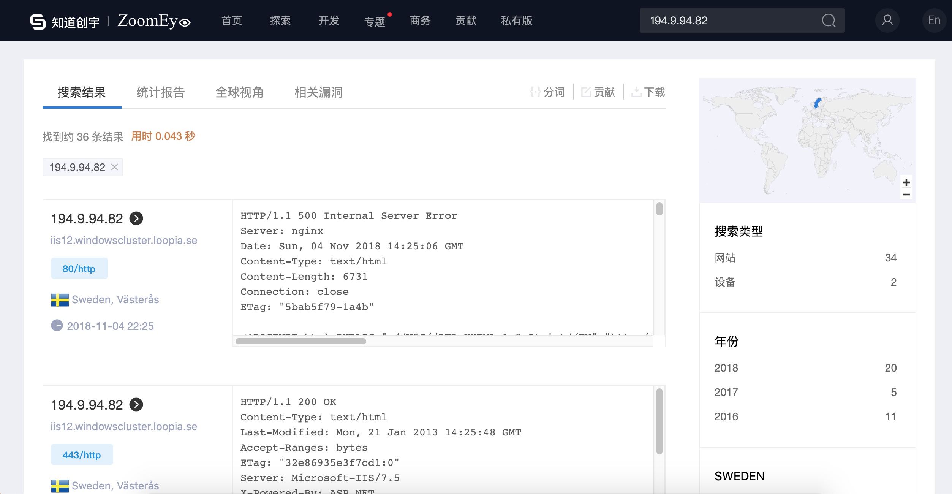This screenshot has width=952, height=494.
Task: Remove the 194.9.94.82 filter tag
Action: pos(114,167)
